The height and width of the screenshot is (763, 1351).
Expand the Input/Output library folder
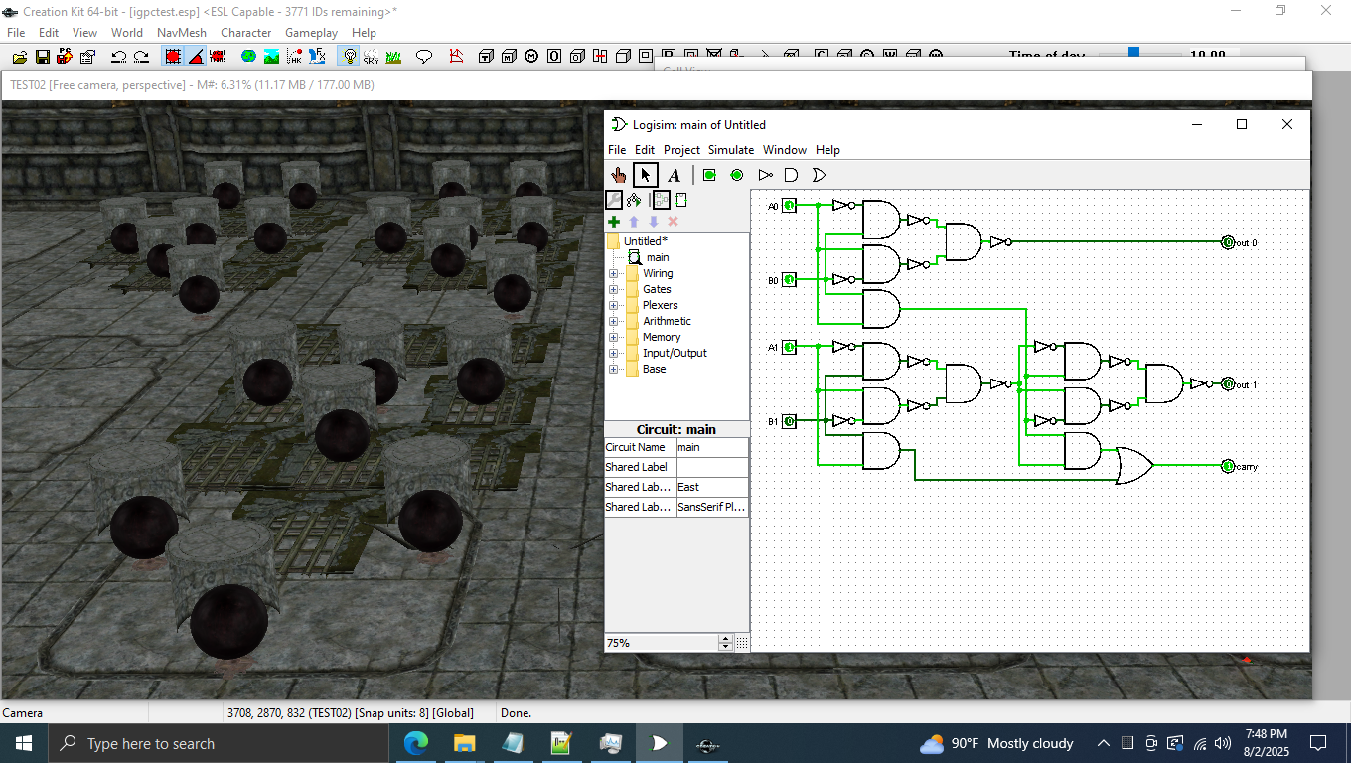click(613, 353)
